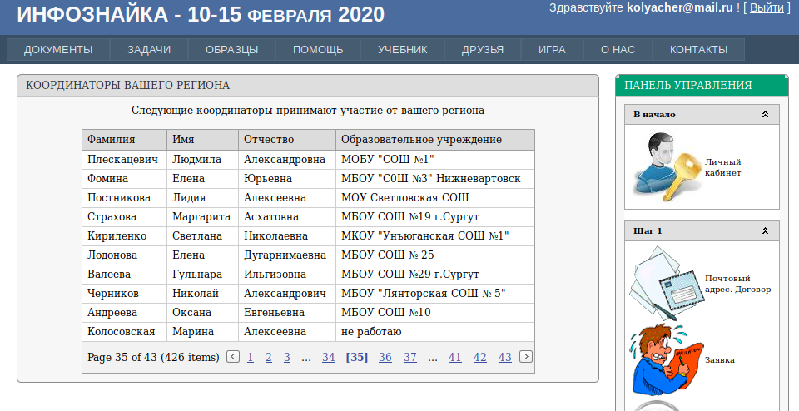Viewport: 799px width, 411px height.
Task: Click the Маргарита name cell
Action: (202, 217)
